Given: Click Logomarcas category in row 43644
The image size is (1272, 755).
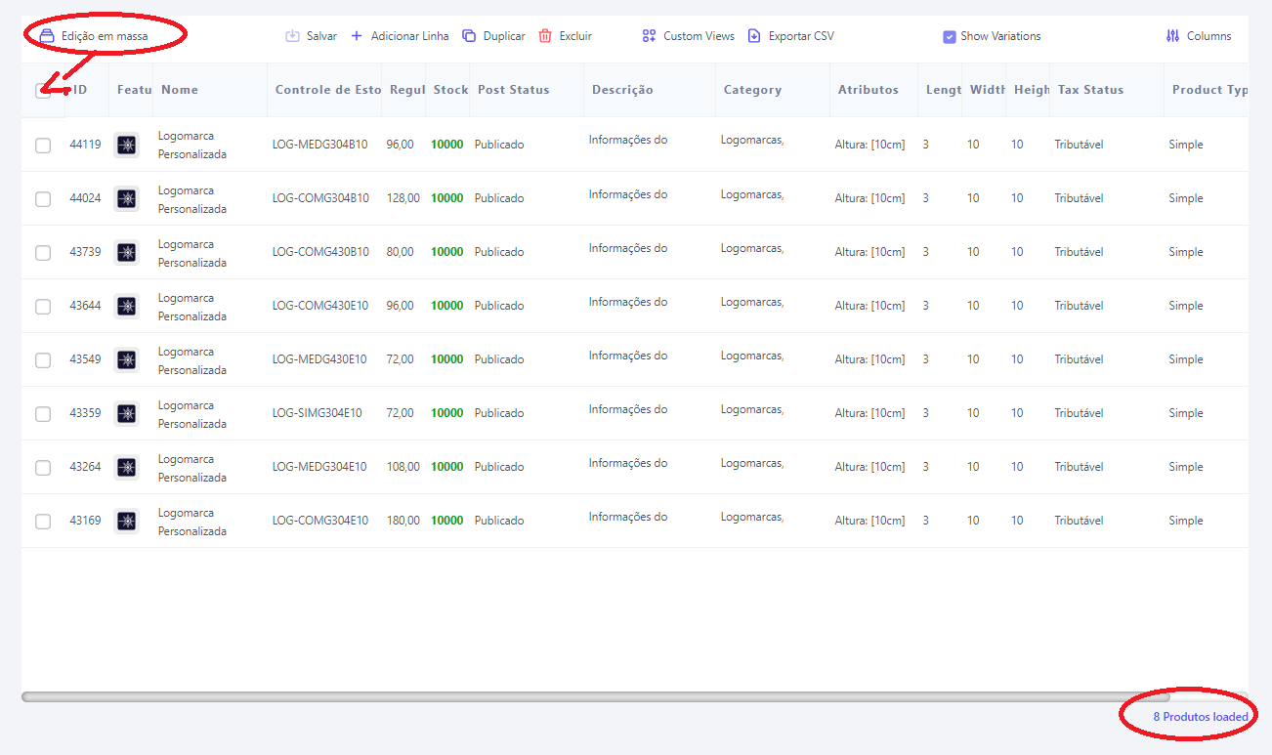Looking at the screenshot, I should pos(752,302).
